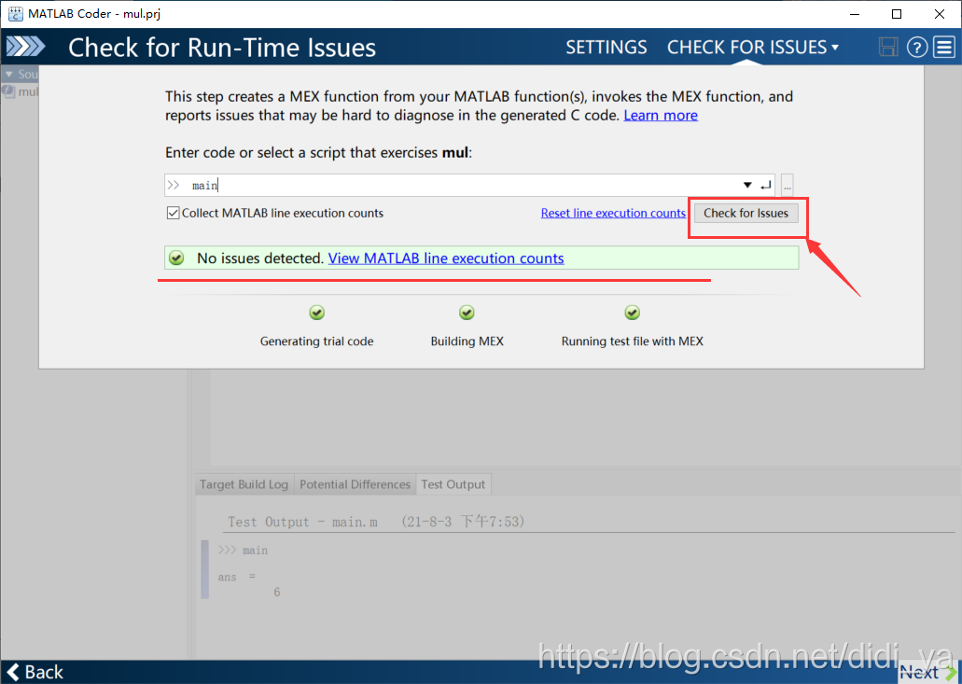Click the run command enter arrow icon

point(765,185)
